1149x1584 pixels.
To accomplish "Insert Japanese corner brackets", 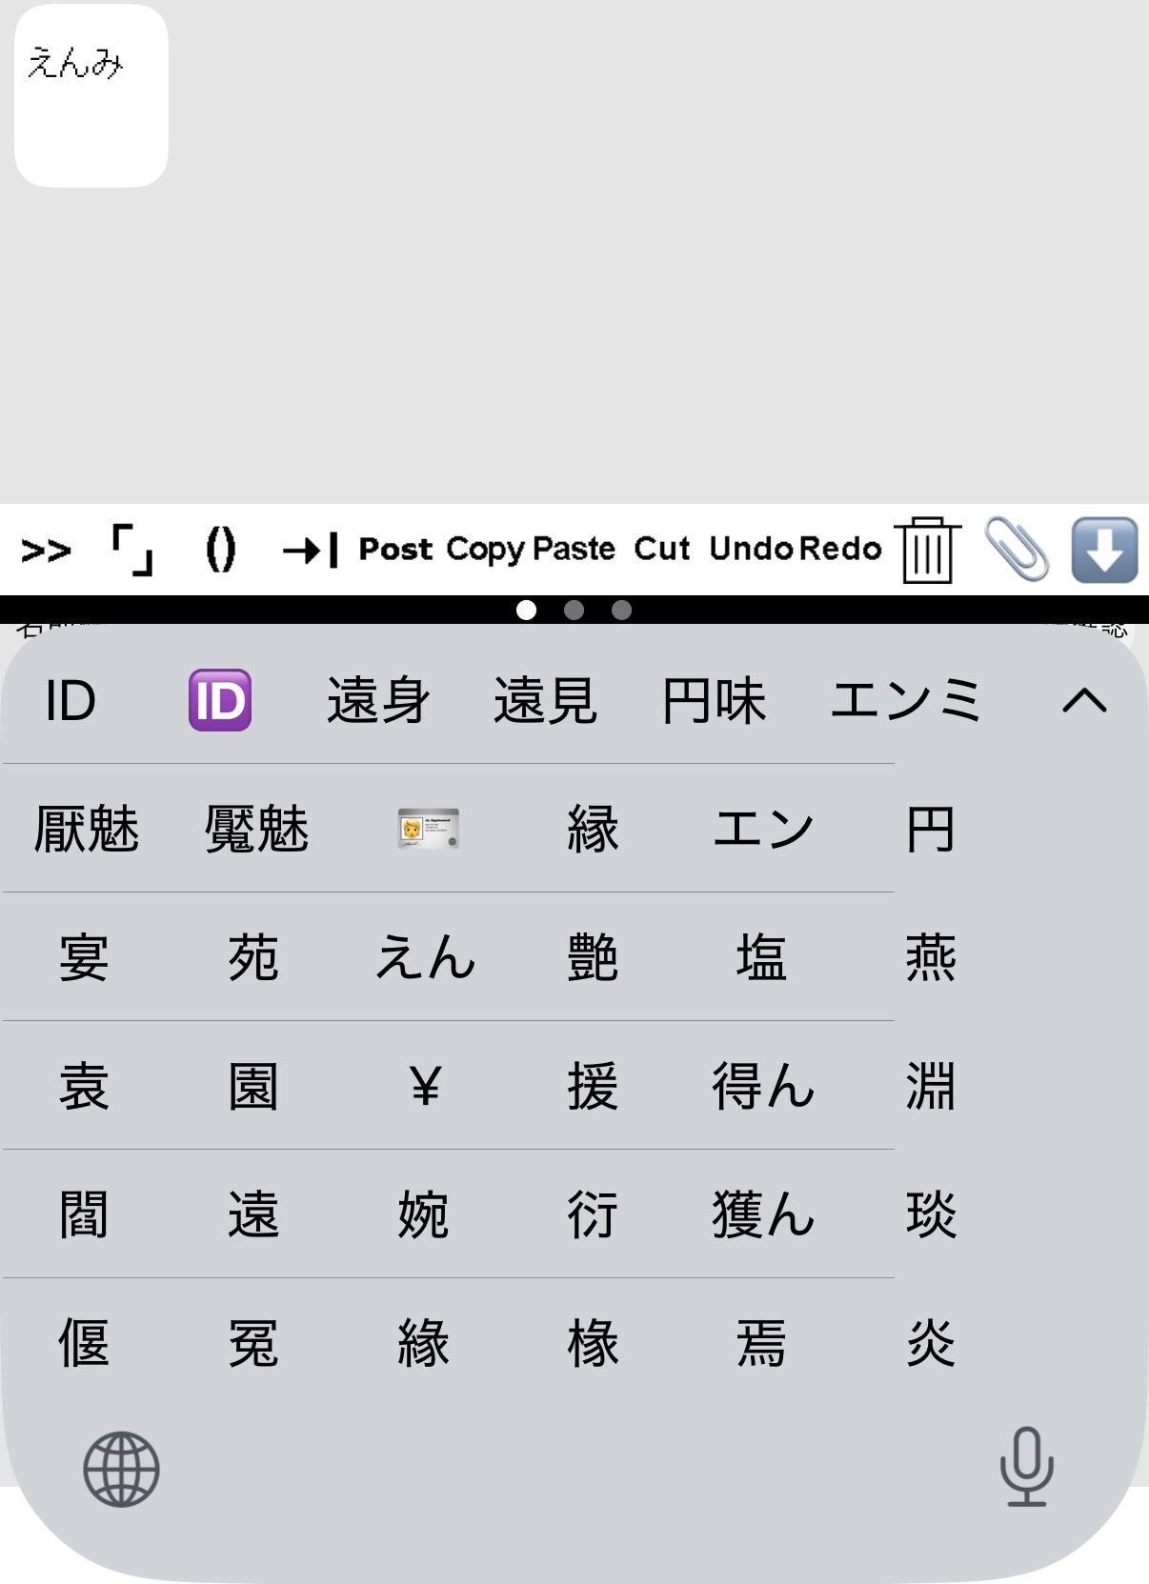I will pyautogui.click(x=132, y=550).
